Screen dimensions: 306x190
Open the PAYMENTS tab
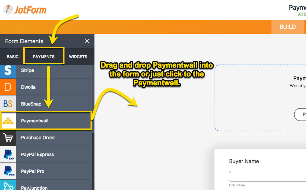point(44,57)
